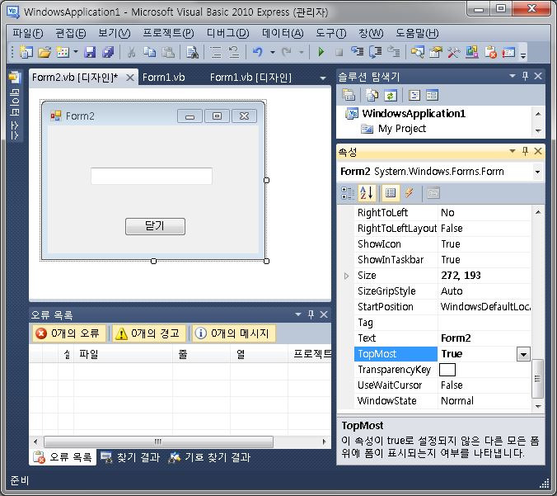This screenshot has width=557, height=496.
Task: Click the Copy toolbar icon
Action: click(150, 53)
